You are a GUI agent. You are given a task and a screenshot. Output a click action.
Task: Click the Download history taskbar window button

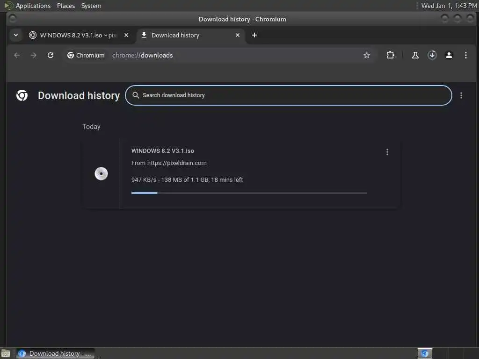tap(55, 353)
